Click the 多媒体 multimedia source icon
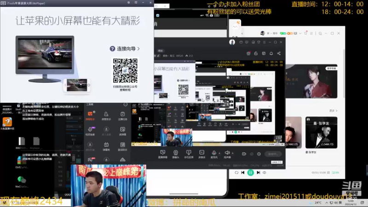 (201, 154)
